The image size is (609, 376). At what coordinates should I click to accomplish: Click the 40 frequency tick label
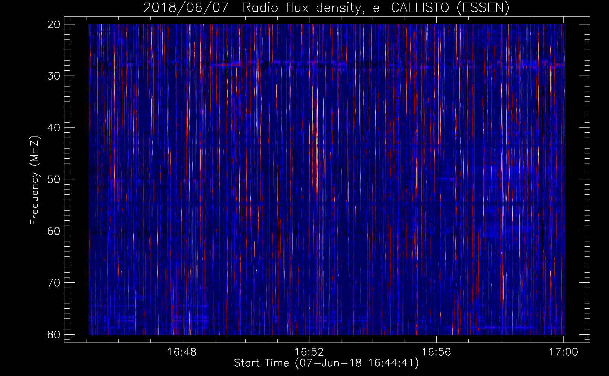54,127
